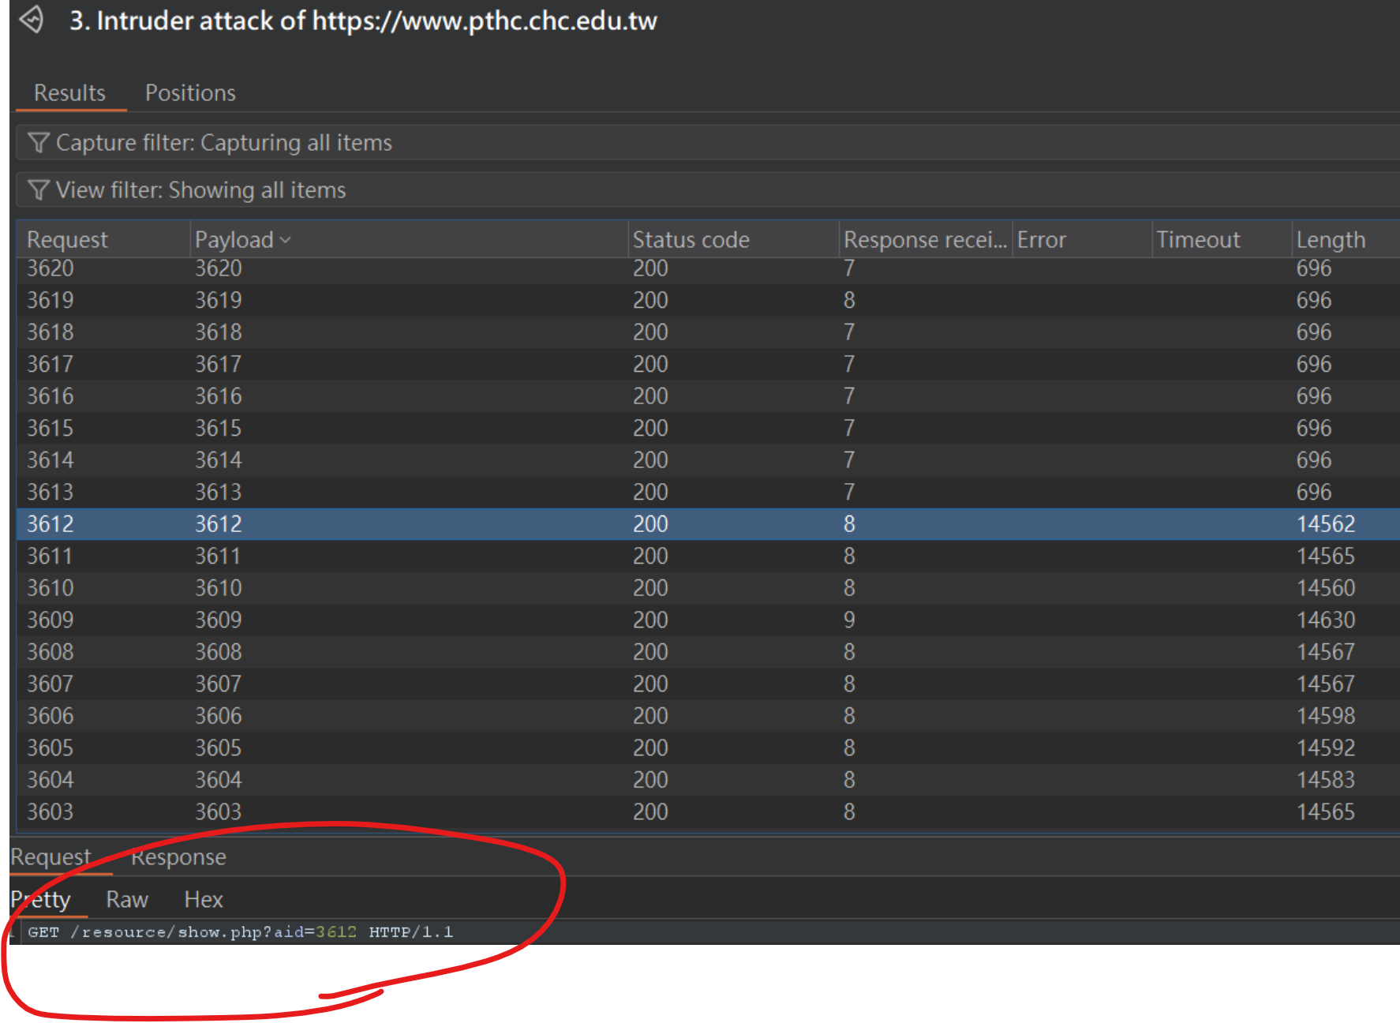Select the row for request 3616
The height and width of the screenshot is (1023, 1400).
pos(708,396)
